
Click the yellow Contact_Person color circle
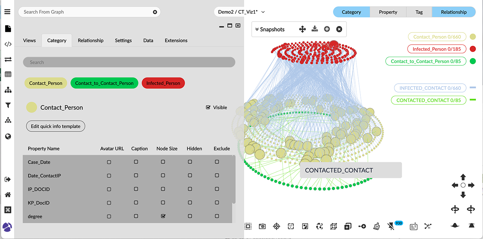[31, 107]
